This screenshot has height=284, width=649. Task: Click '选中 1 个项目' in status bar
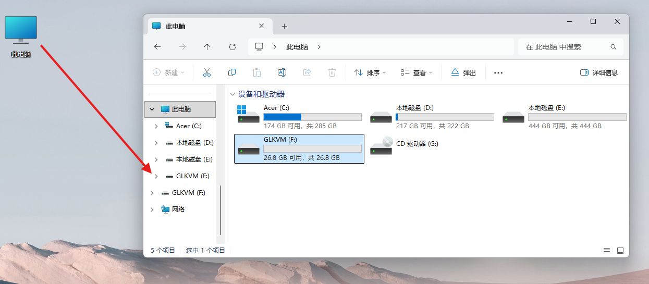(205, 251)
